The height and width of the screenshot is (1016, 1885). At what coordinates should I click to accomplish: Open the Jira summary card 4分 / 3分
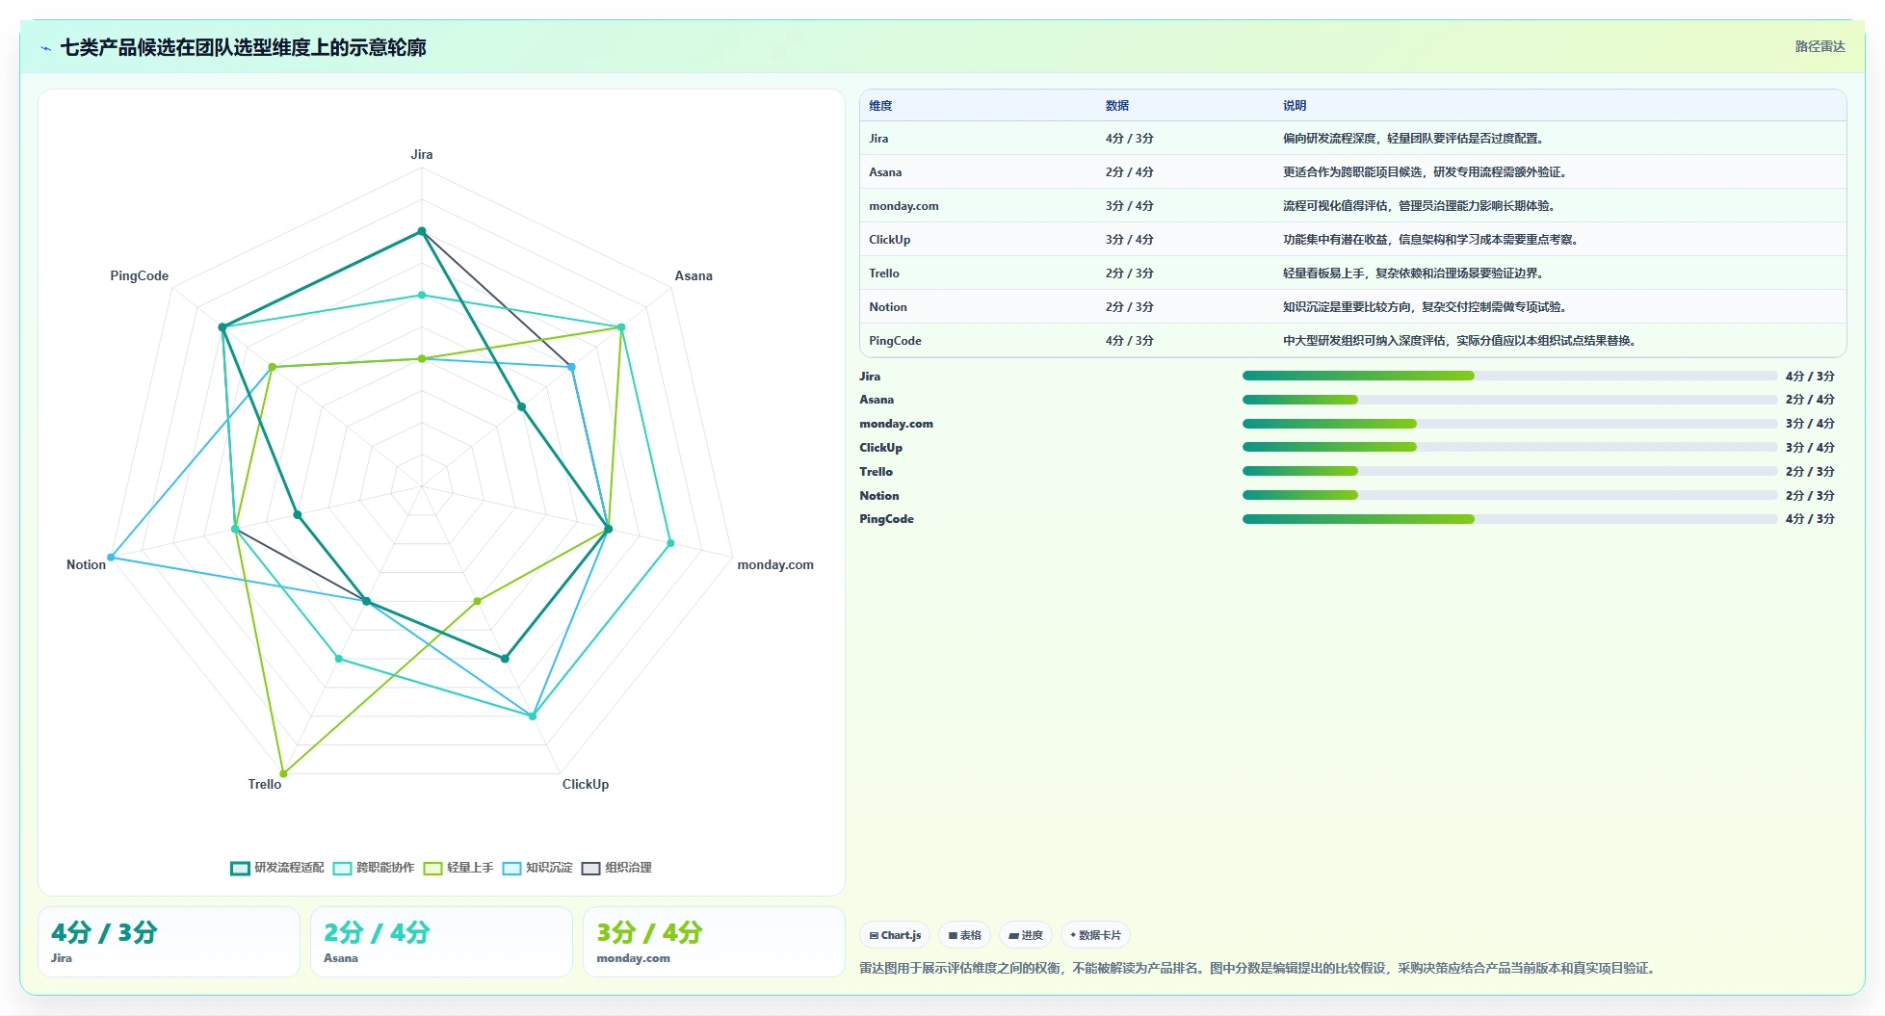click(x=169, y=942)
